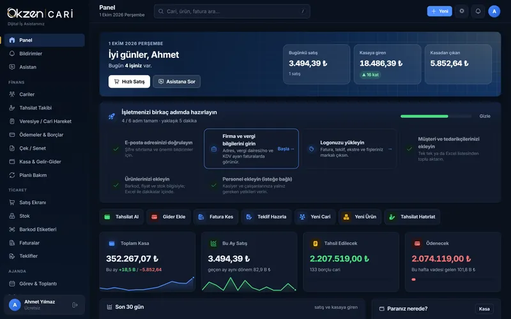Click the Tahsilat Takibi icon
This screenshot has width=511, height=319.
point(12,107)
